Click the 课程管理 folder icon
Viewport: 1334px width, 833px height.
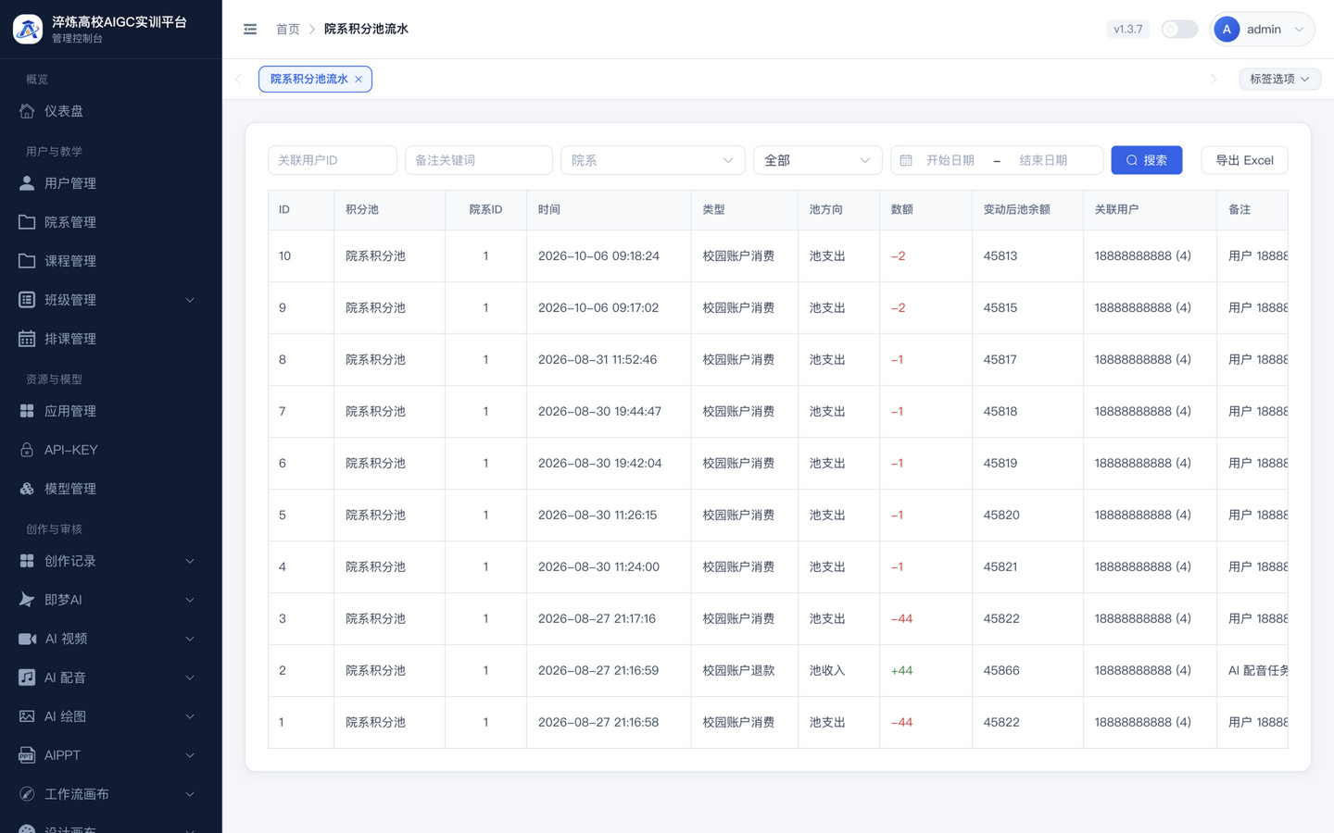click(27, 261)
